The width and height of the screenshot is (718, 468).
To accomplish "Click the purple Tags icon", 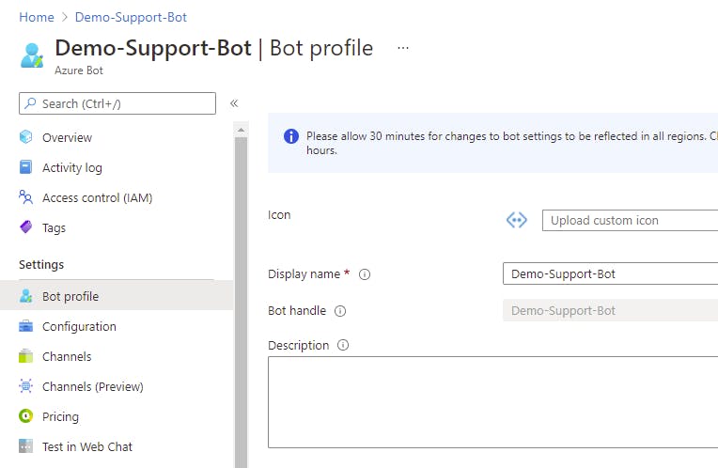I will pyautogui.click(x=26, y=227).
